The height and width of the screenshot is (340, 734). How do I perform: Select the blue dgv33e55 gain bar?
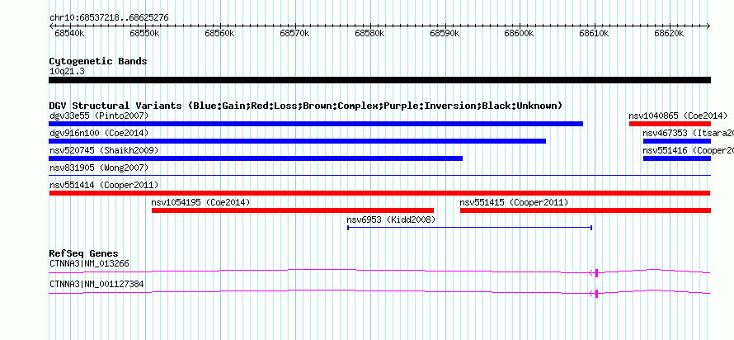click(316, 124)
